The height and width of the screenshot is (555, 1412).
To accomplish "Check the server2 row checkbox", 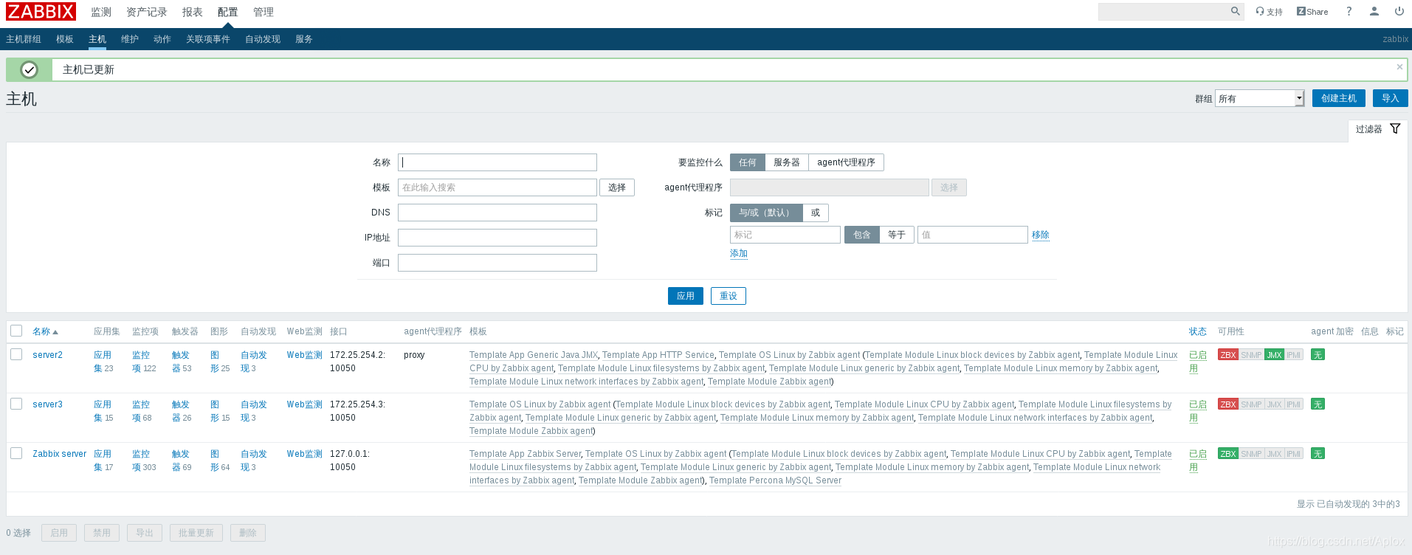I will click(16, 354).
